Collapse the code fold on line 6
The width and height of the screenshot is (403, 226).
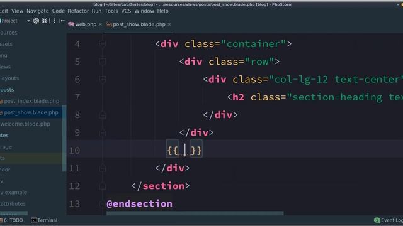pyautogui.click(x=103, y=80)
